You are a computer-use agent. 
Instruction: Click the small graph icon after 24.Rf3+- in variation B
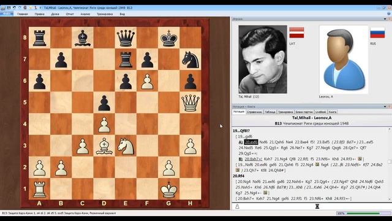pyautogui.click(x=360, y=159)
